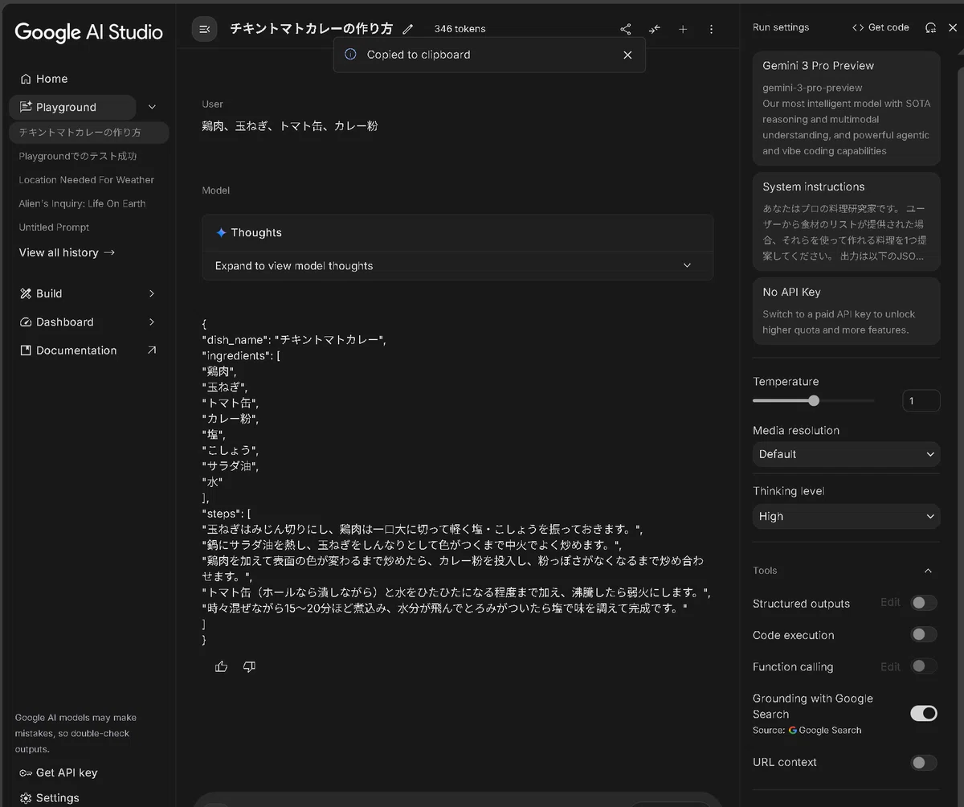Open the Location Needed For Weather chat
The height and width of the screenshot is (807, 964).
[x=87, y=180]
